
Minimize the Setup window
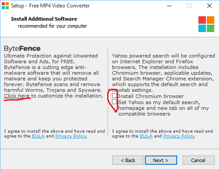pos(169,6)
